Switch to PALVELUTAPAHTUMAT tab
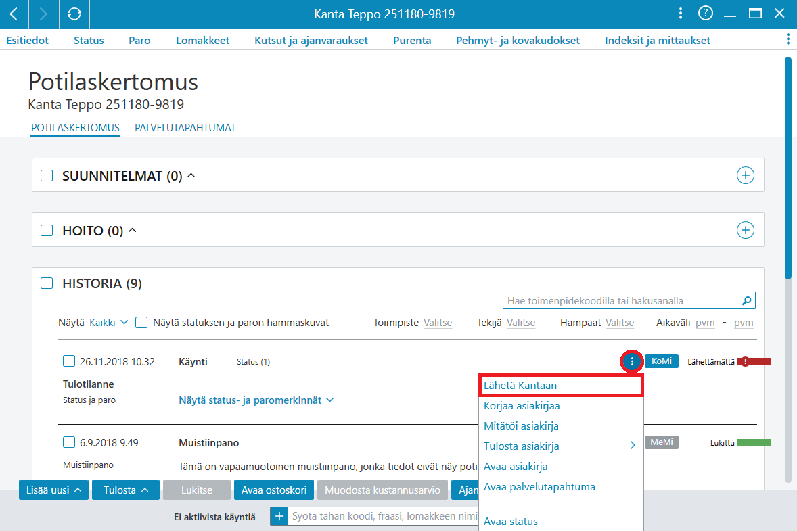 185,128
